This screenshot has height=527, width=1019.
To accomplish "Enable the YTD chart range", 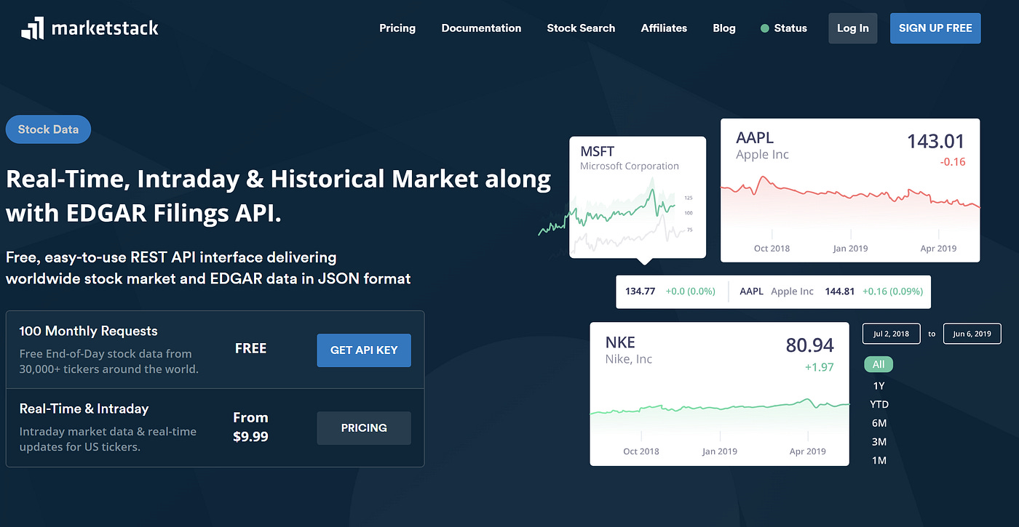I will pos(879,403).
